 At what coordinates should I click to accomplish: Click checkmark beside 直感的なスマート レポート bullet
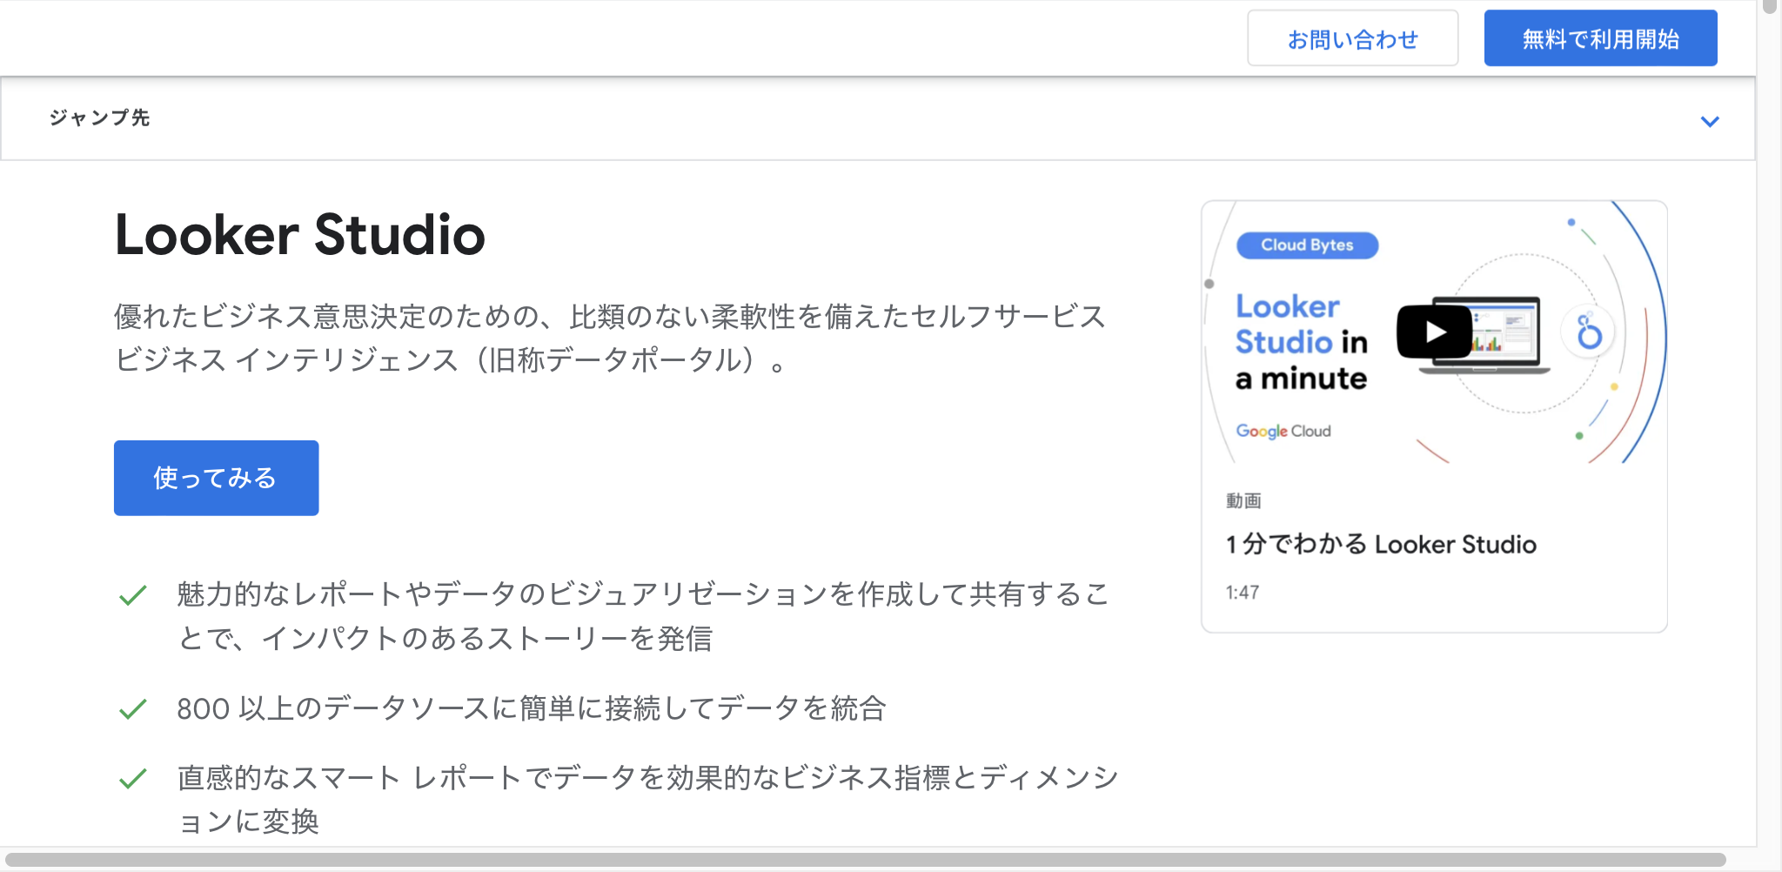[133, 778]
